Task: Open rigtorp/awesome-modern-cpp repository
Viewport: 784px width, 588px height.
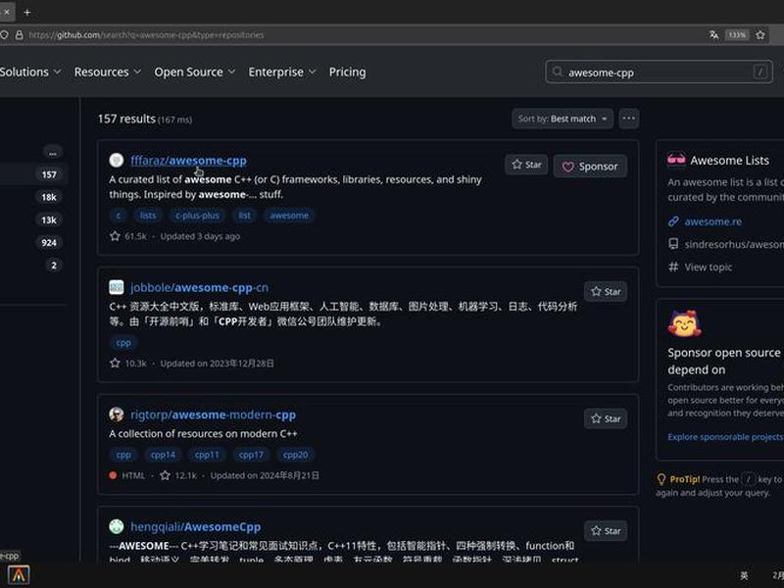Action: (x=213, y=415)
